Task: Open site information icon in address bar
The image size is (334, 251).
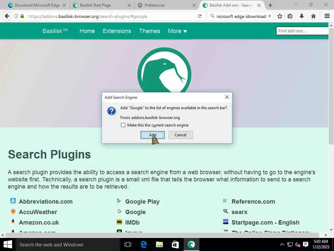Action: [x=16, y=16]
